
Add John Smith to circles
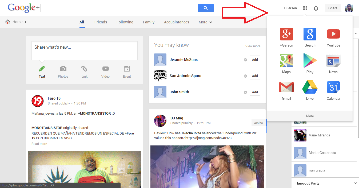255,92
